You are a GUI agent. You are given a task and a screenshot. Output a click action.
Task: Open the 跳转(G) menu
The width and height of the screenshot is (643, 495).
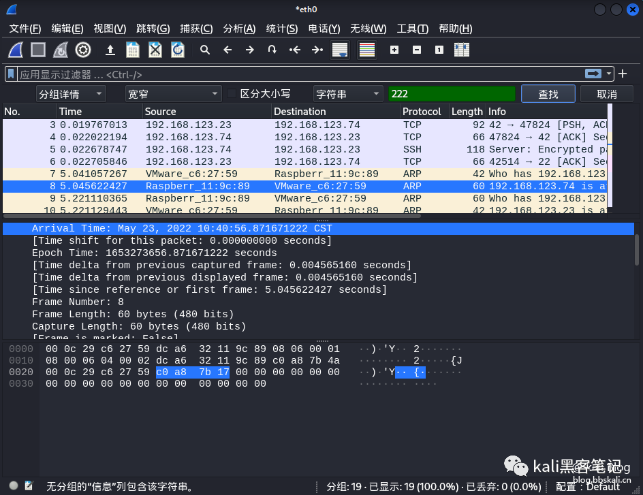(x=153, y=29)
